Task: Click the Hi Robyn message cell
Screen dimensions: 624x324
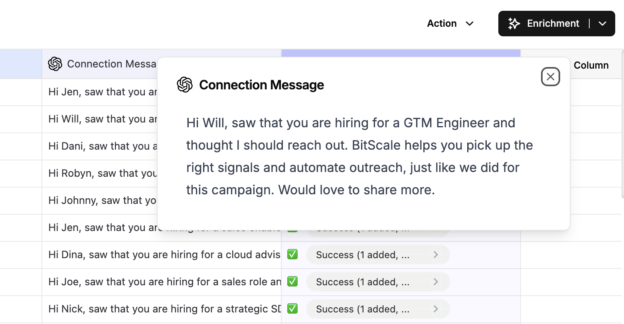Action: coord(100,173)
